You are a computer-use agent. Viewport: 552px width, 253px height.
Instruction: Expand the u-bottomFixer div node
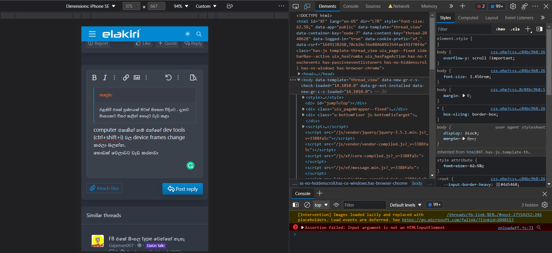point(303,115)
